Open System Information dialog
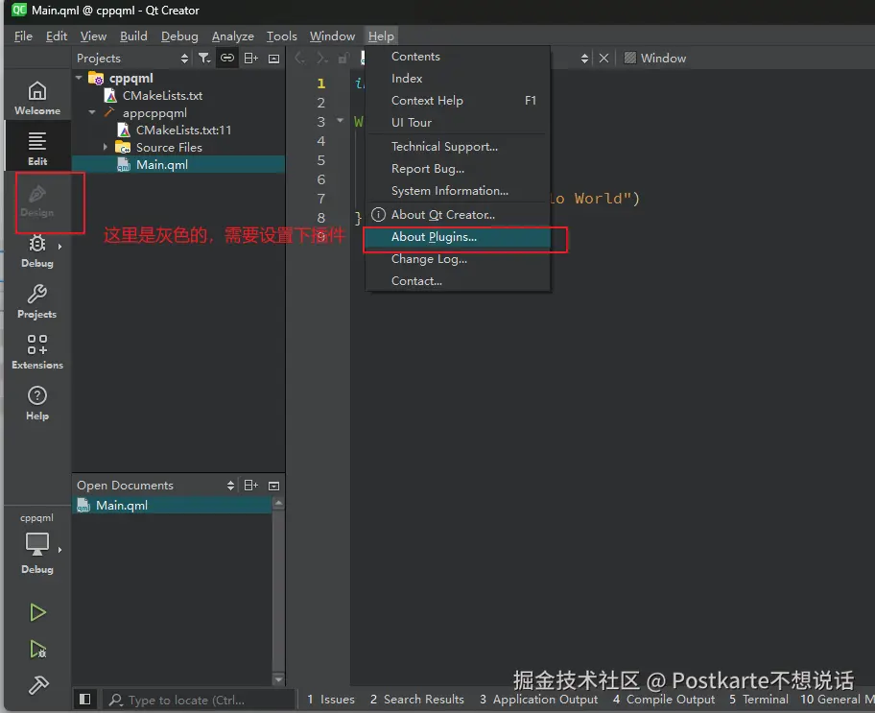 [458, 190]
